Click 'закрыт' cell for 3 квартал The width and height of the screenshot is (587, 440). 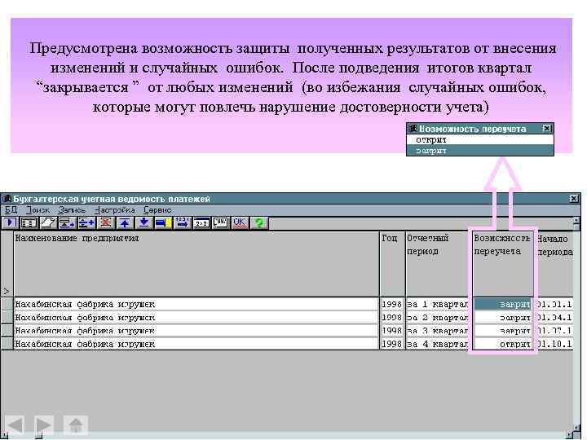(503, 331)
